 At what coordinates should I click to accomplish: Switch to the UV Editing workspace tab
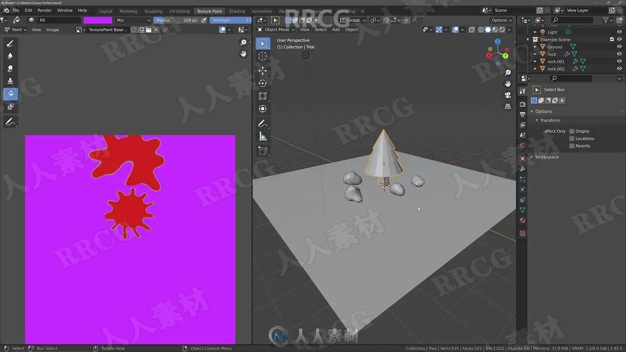point(179,11)
